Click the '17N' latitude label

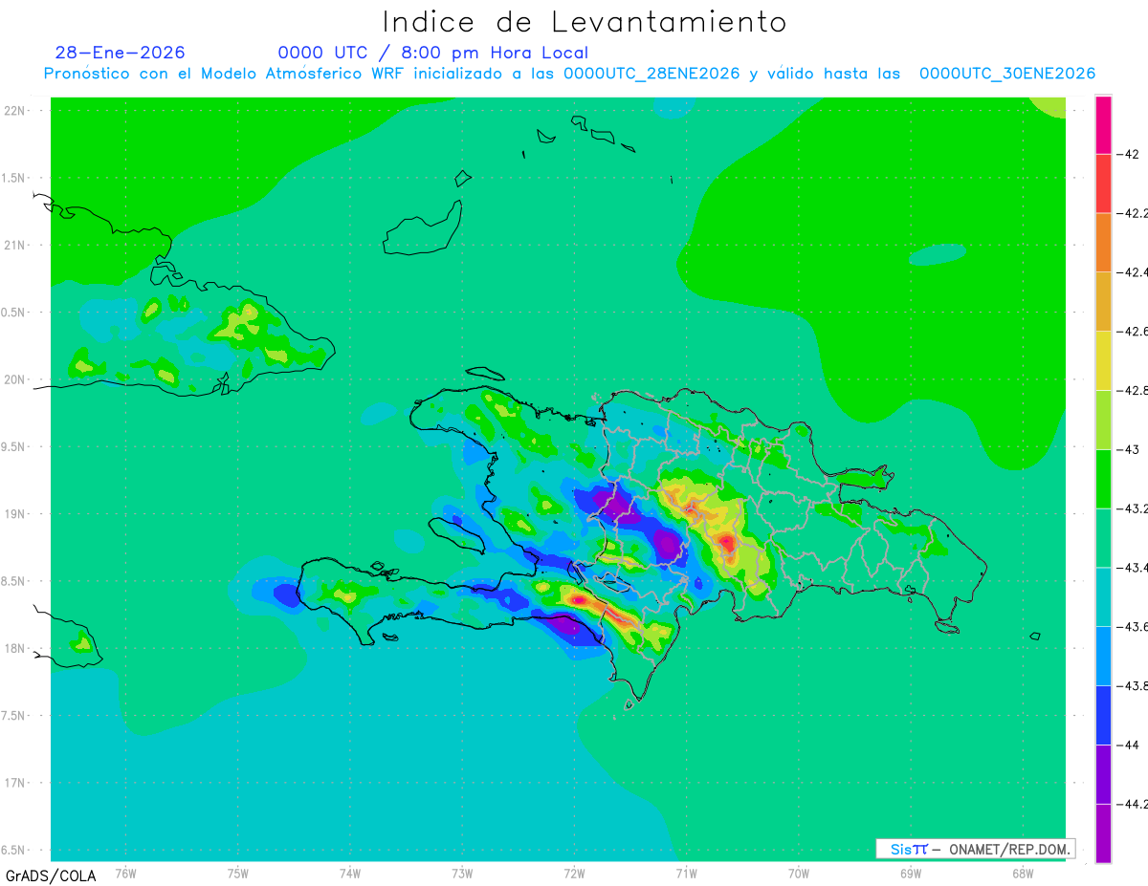tap(15, 783)
